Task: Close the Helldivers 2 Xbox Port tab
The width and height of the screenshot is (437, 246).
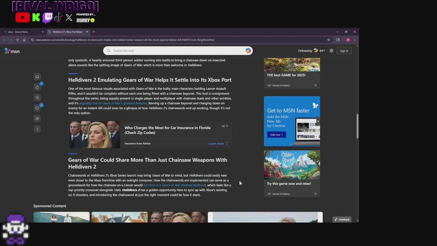Action: [87, 32]
